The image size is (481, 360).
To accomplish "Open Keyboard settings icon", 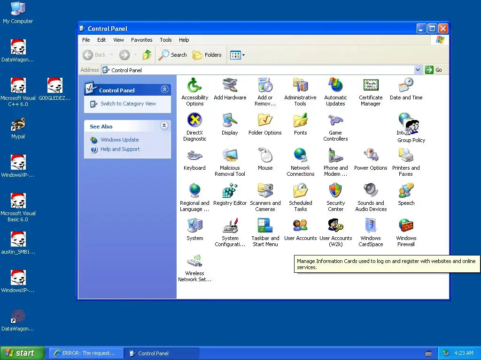I will 194,155.
